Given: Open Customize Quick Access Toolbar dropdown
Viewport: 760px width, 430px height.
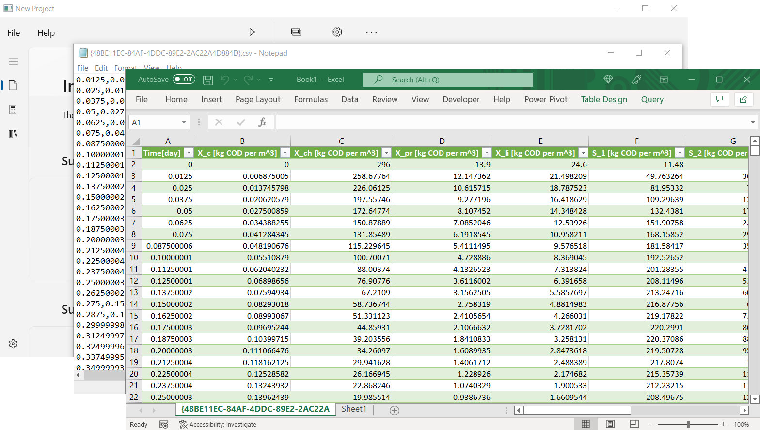Looking at the screenshot, I should pyautogui.click(x=271, y=80).
